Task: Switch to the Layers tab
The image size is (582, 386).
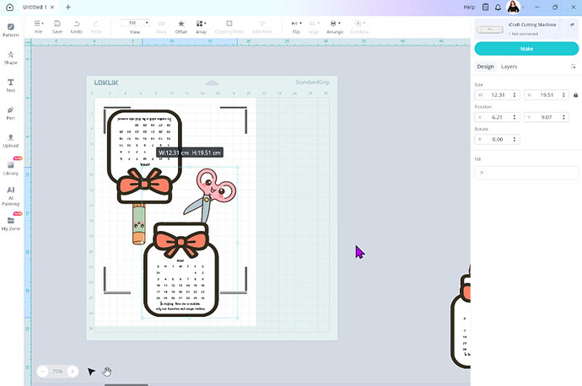Action: 509,67
